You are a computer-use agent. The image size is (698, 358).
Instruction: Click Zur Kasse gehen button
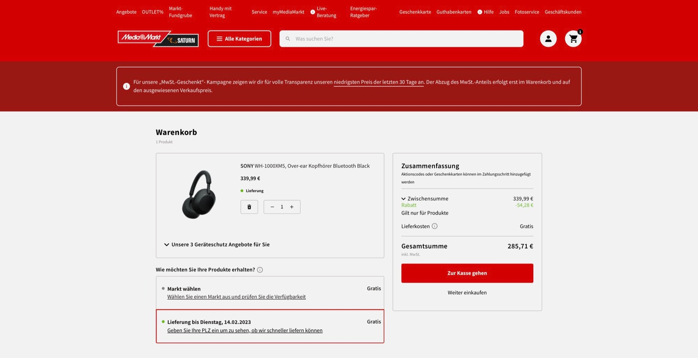pyautogui.click(x=467, y=273)
